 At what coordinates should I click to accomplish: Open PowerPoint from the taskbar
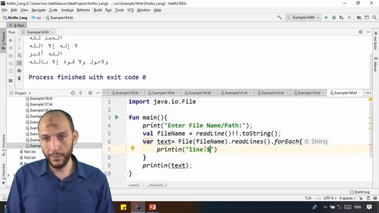pyautogui.click(x=152, y=207)
